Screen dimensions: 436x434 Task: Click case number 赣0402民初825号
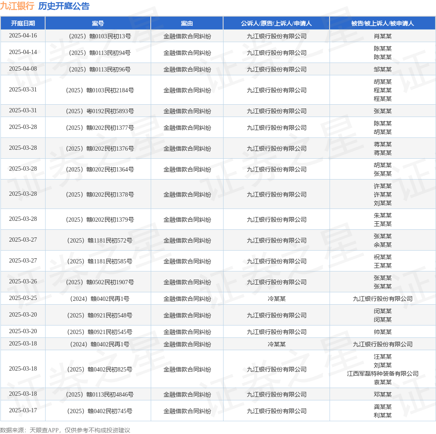click(x=100, y=369)
